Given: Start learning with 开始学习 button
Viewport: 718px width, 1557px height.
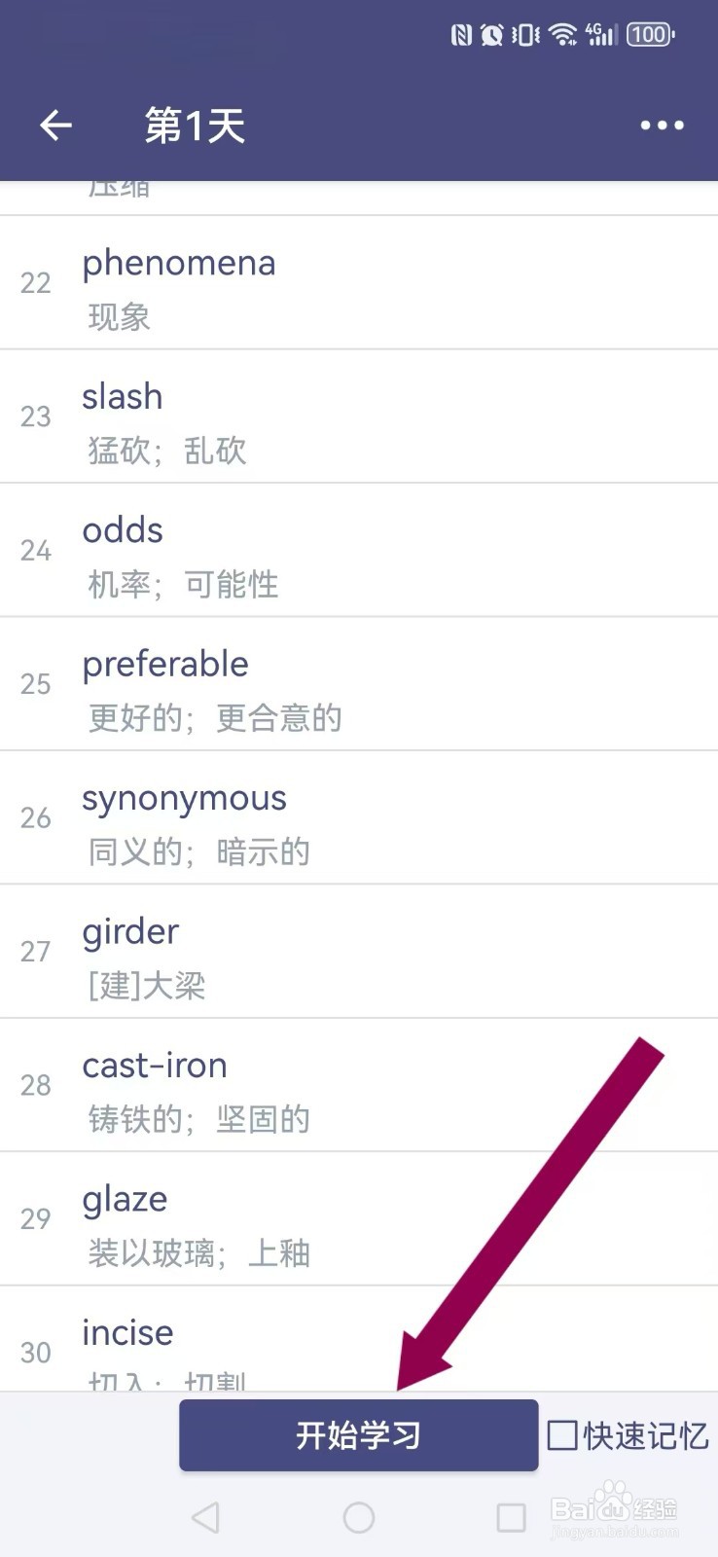Looking at the screenshot, I should (x=359, y=1435).
